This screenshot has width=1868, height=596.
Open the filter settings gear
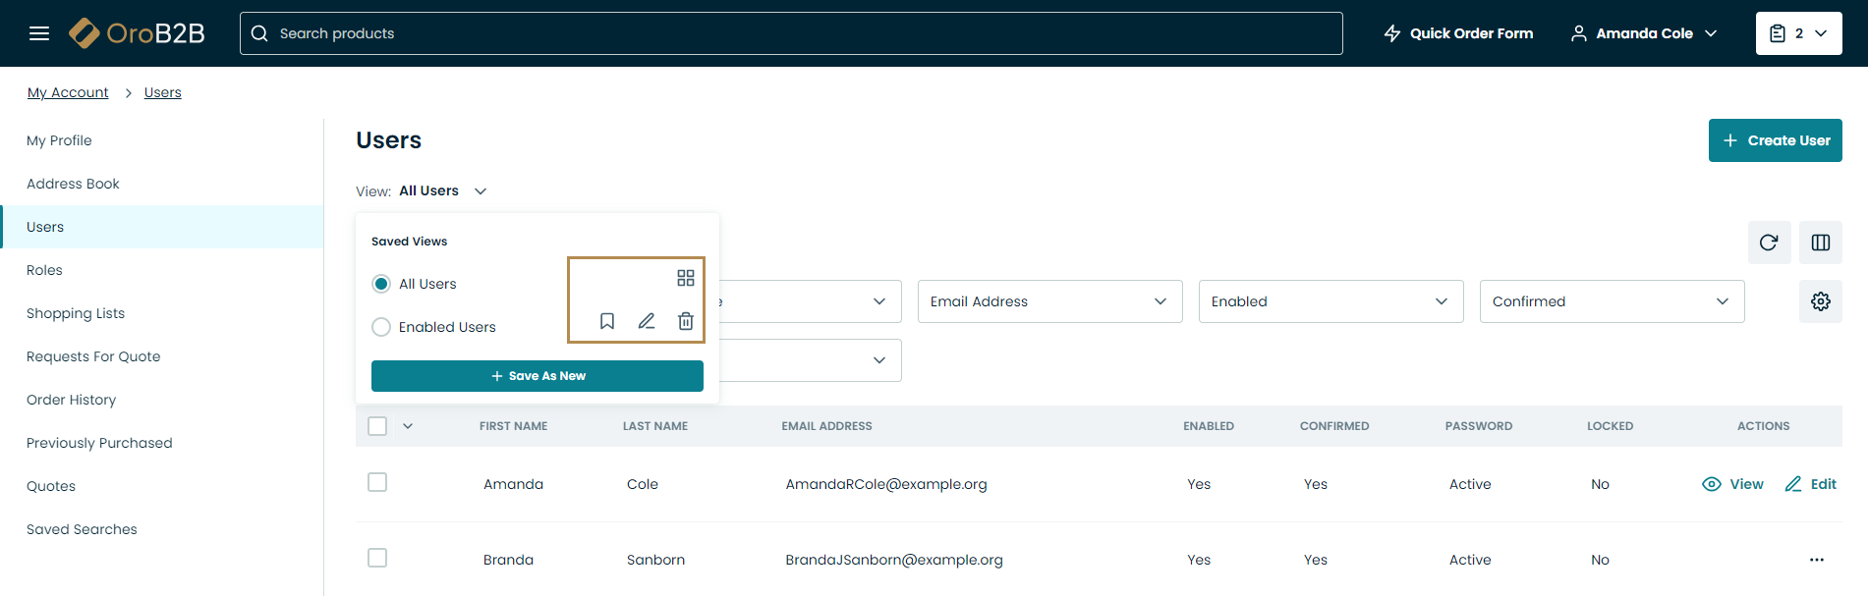pyautogui.click(x=1820, y=301)
